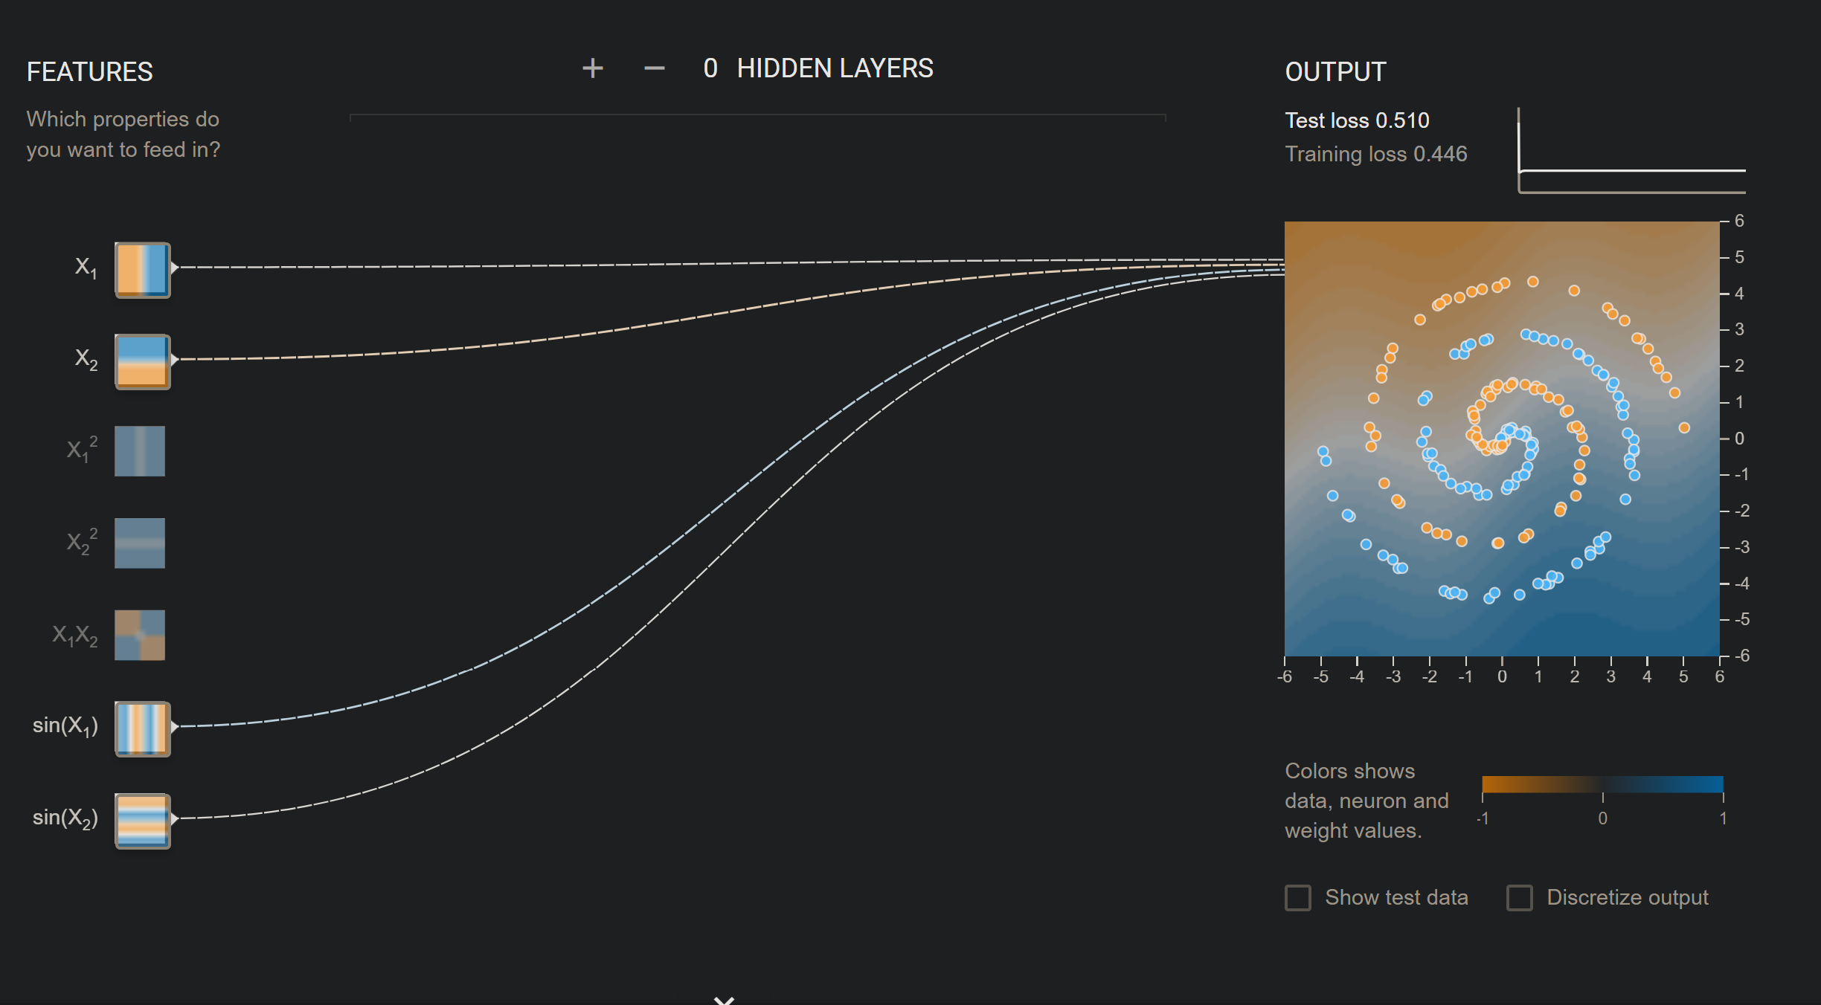The image size is (1821, 1005).
Task: Click the Discretize output label text
Action: pyautogui.click(x=1627, y=898)
